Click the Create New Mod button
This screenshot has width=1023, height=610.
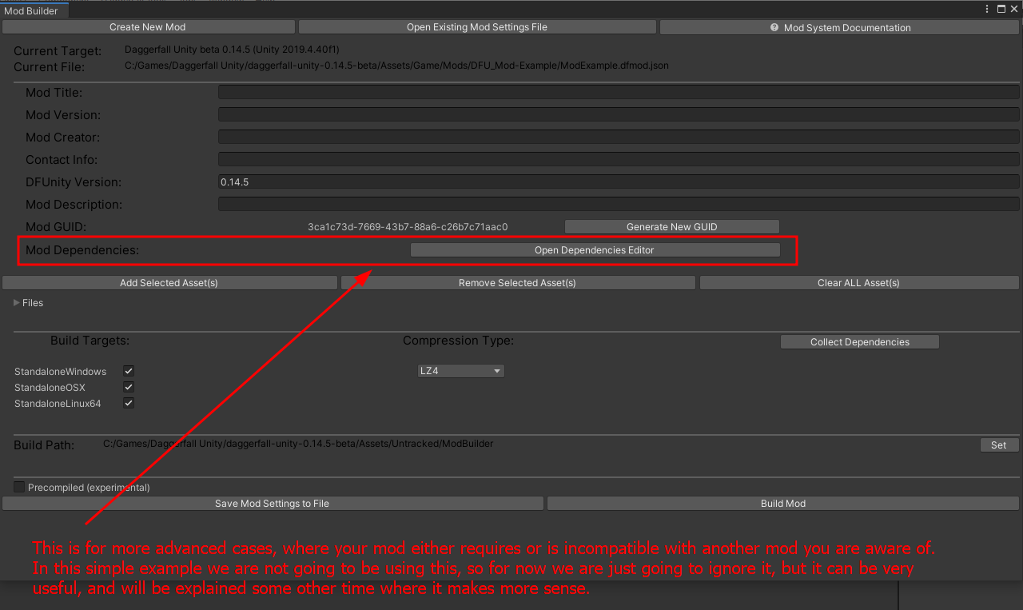[x=148, y=27]
